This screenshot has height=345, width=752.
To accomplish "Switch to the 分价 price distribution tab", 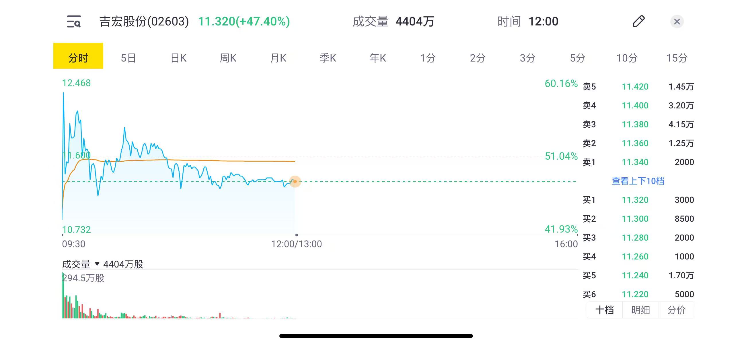I will (677, 310).
